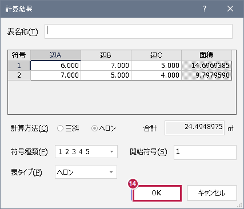Select the 三斜 calculation method
The width and height of the screenshot is (244, 209).
tap(68, 128)
